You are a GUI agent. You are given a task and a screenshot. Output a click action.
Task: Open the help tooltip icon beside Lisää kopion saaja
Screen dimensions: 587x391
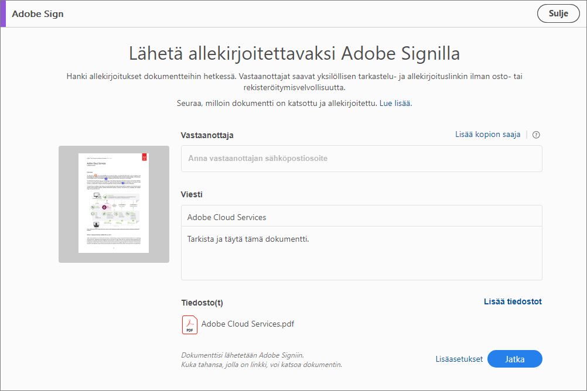click(x=535, y=135)
